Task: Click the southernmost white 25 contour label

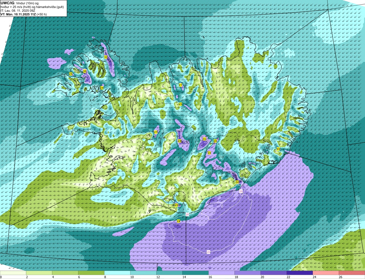Action: point(208,252)
